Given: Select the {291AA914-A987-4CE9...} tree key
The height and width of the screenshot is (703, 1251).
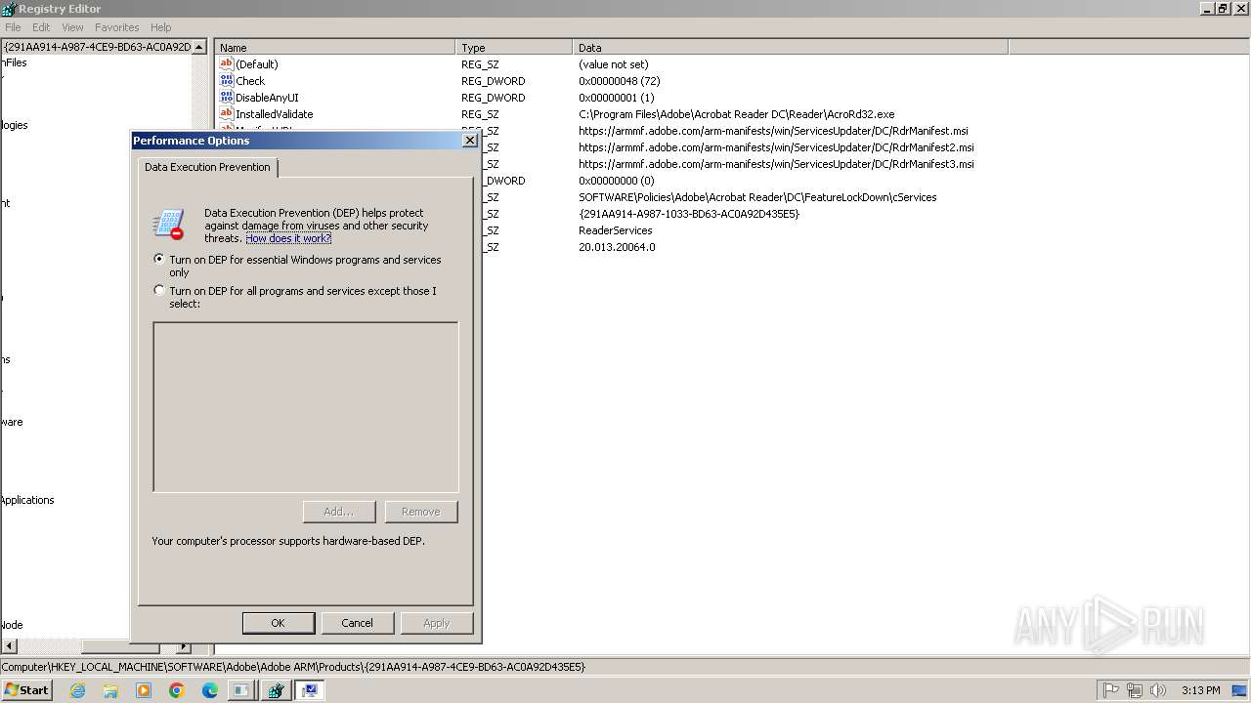Looking at the screenshot, I should (97, 47).
